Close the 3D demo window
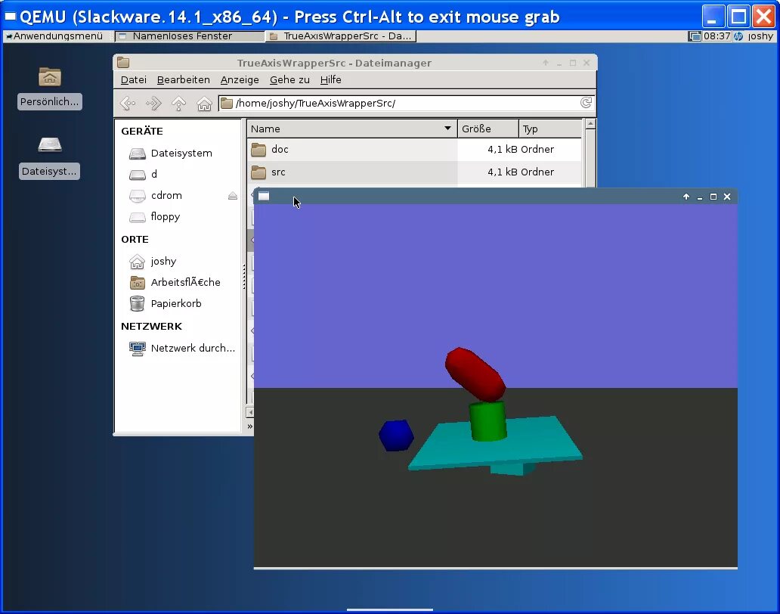Image resolution: width=780 pixels, height=614 pixels. (x=727, y=197)
